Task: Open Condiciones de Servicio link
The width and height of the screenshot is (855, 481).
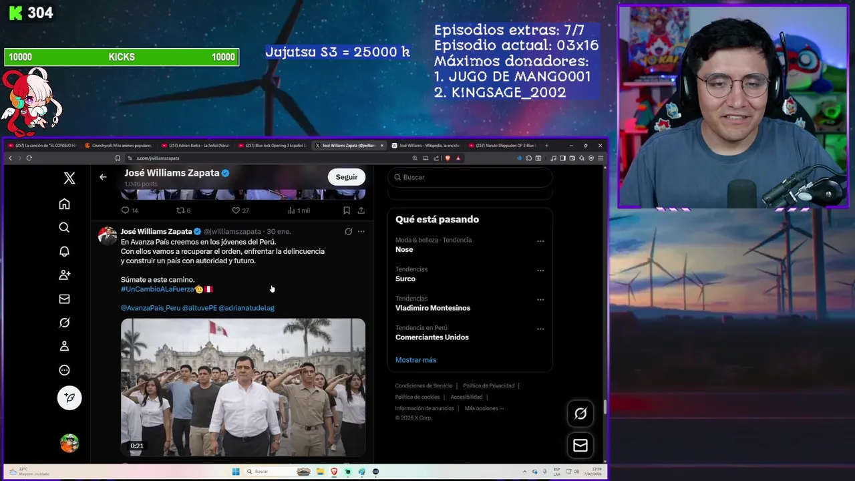Action: 423,385
